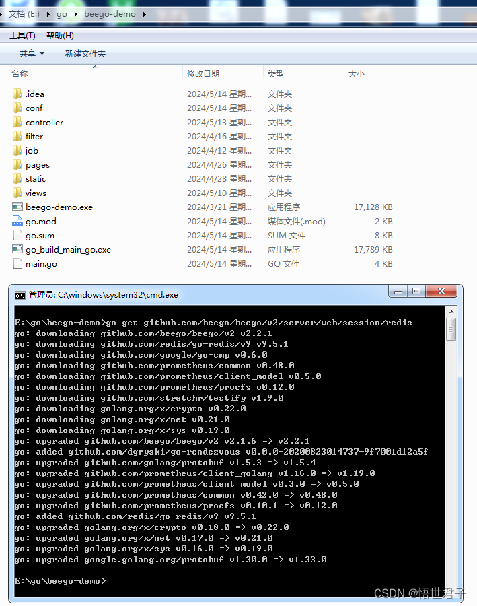Sort by 大小 column header
Screen dimensions: 477x606
[x=356, y=73]
